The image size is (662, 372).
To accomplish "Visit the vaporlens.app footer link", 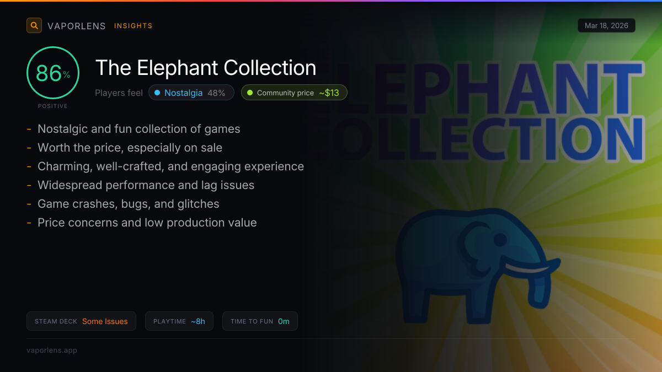I will pos(52,350).
